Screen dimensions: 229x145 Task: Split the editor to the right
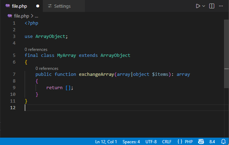click(212, 6)
